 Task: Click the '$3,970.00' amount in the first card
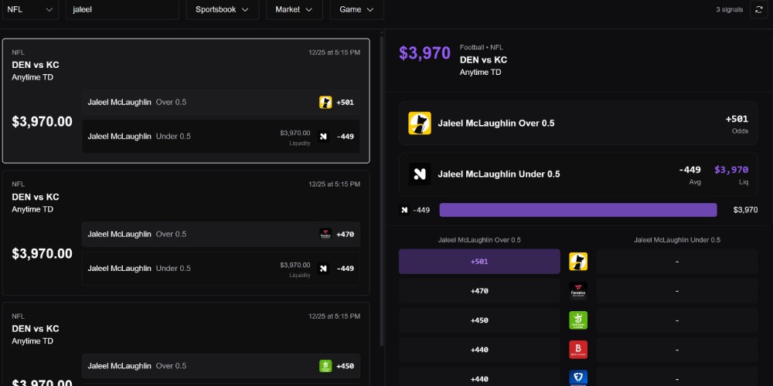tap(42, 122)
